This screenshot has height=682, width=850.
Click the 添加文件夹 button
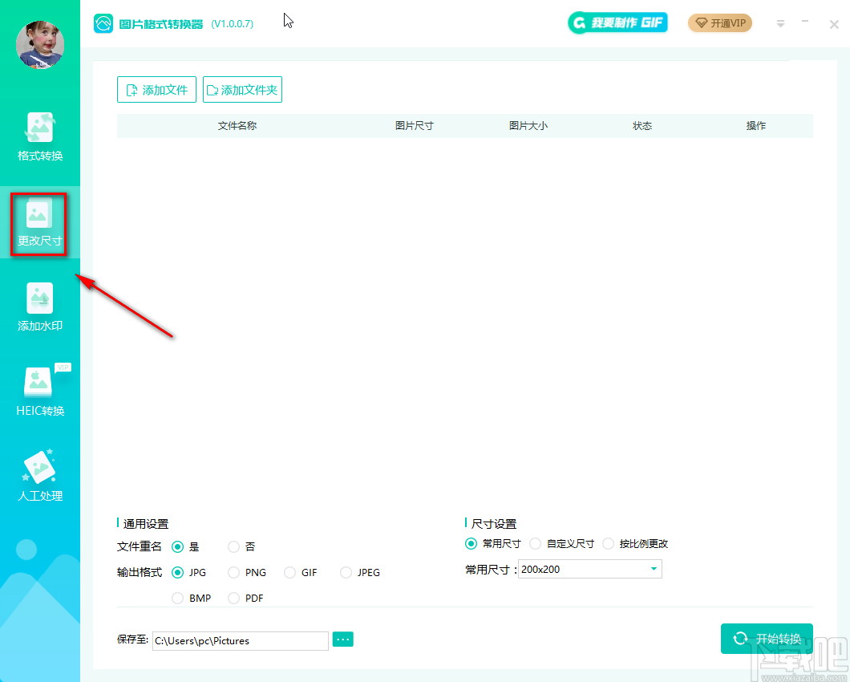click(x=242, y=90)
